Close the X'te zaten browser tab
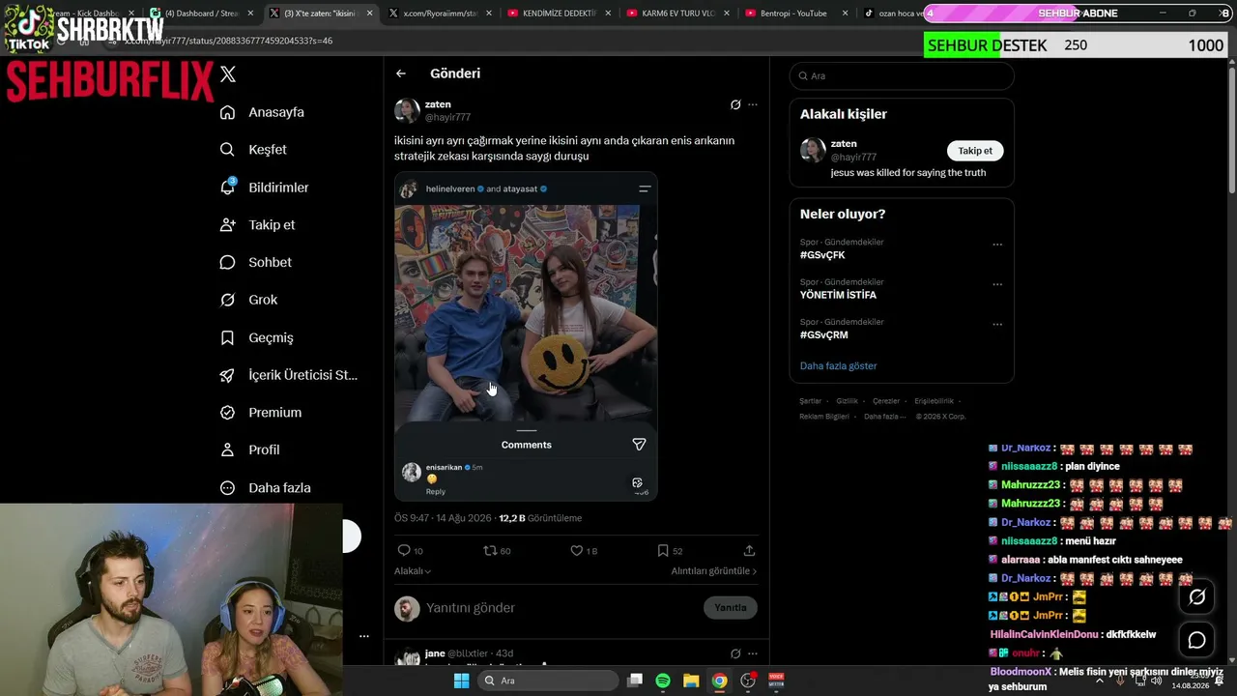The image size is (1237, 696). click(369, 14)
